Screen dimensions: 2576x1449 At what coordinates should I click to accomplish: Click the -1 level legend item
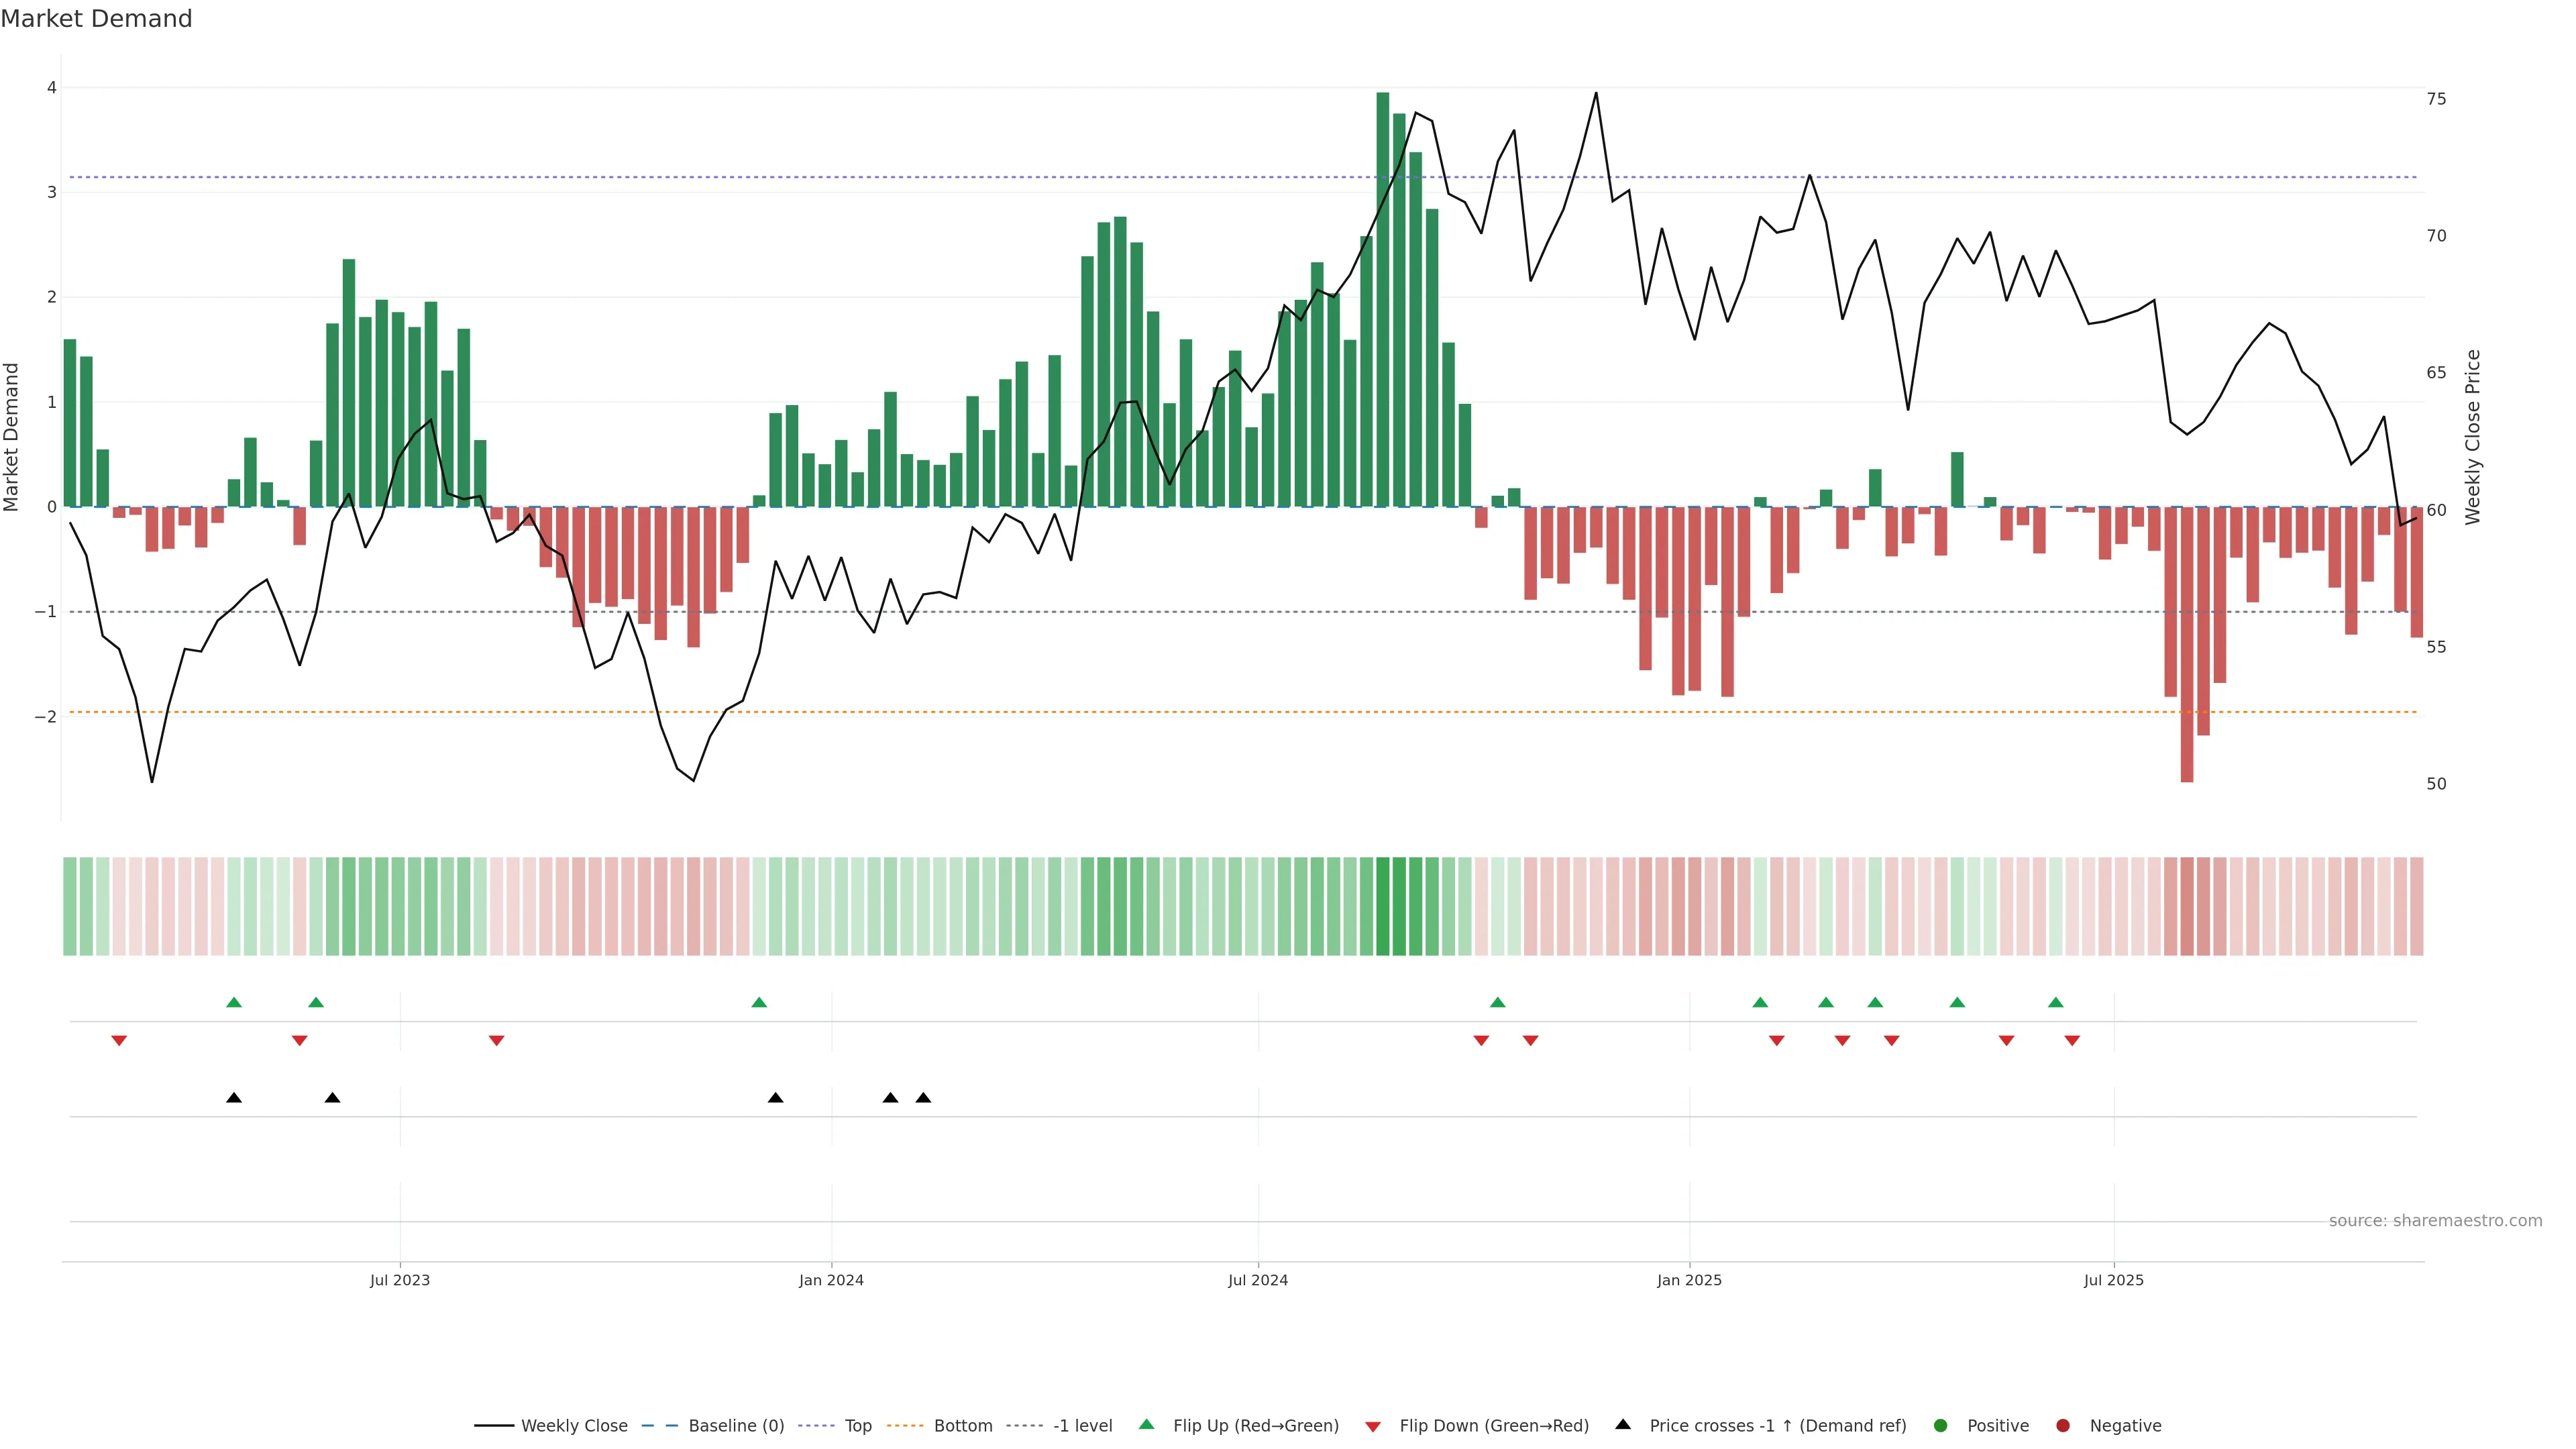[1082, 1426]
